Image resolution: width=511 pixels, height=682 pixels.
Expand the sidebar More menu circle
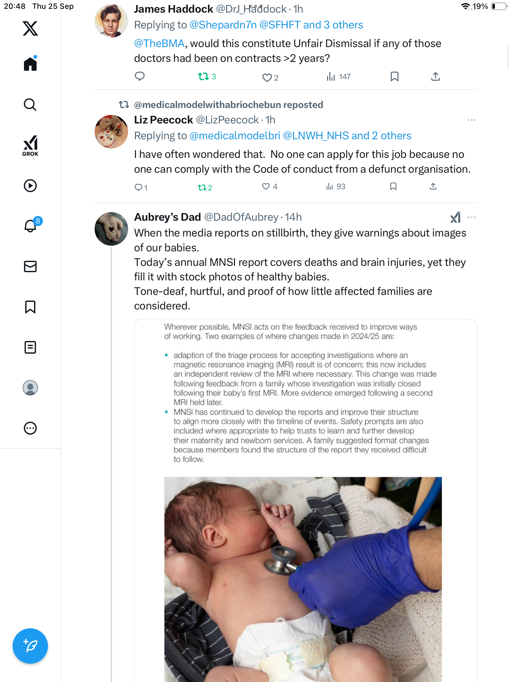tap(30, 428)
